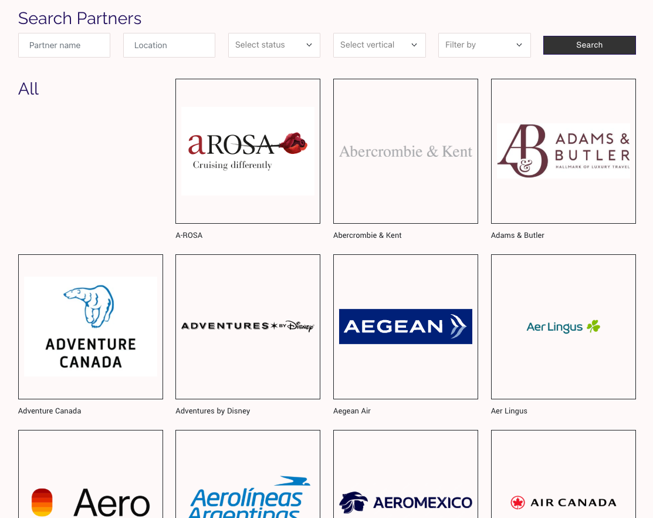Click the A-ROSA logo tile
Screen dimensions: 653x518
248,151
